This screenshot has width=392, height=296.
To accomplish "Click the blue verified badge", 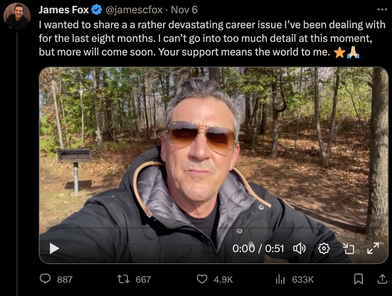I will 97,10.
